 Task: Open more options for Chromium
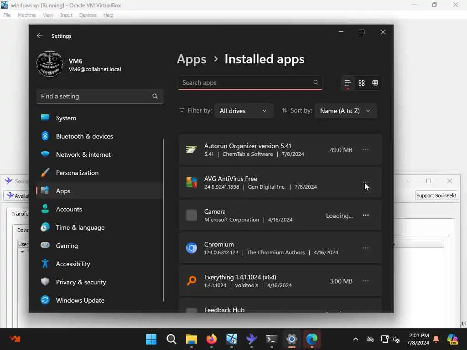[365, 248]
